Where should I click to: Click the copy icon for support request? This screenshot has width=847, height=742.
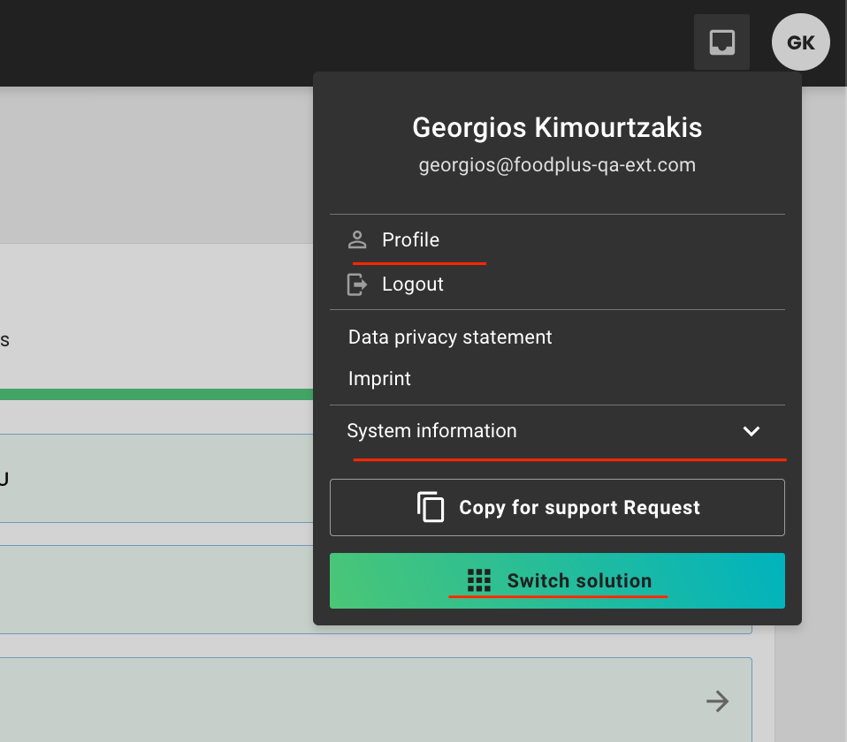(431, 507)
